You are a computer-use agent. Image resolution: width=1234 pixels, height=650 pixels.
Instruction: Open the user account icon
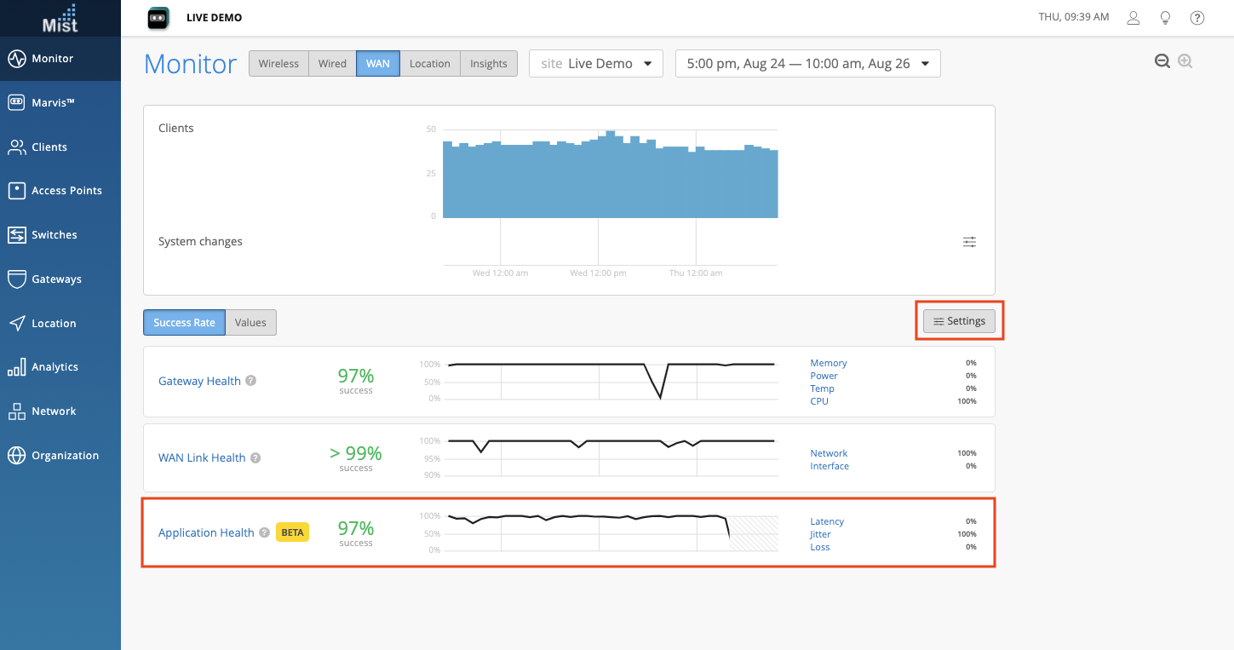click(x=1134, y=18)
